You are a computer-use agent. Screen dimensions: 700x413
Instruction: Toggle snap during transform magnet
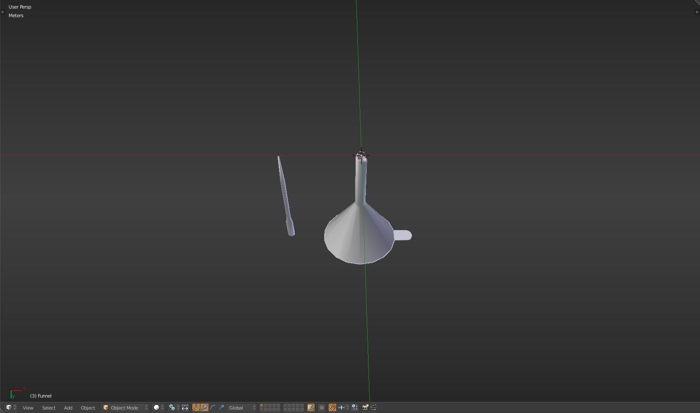tap(332, 407)
